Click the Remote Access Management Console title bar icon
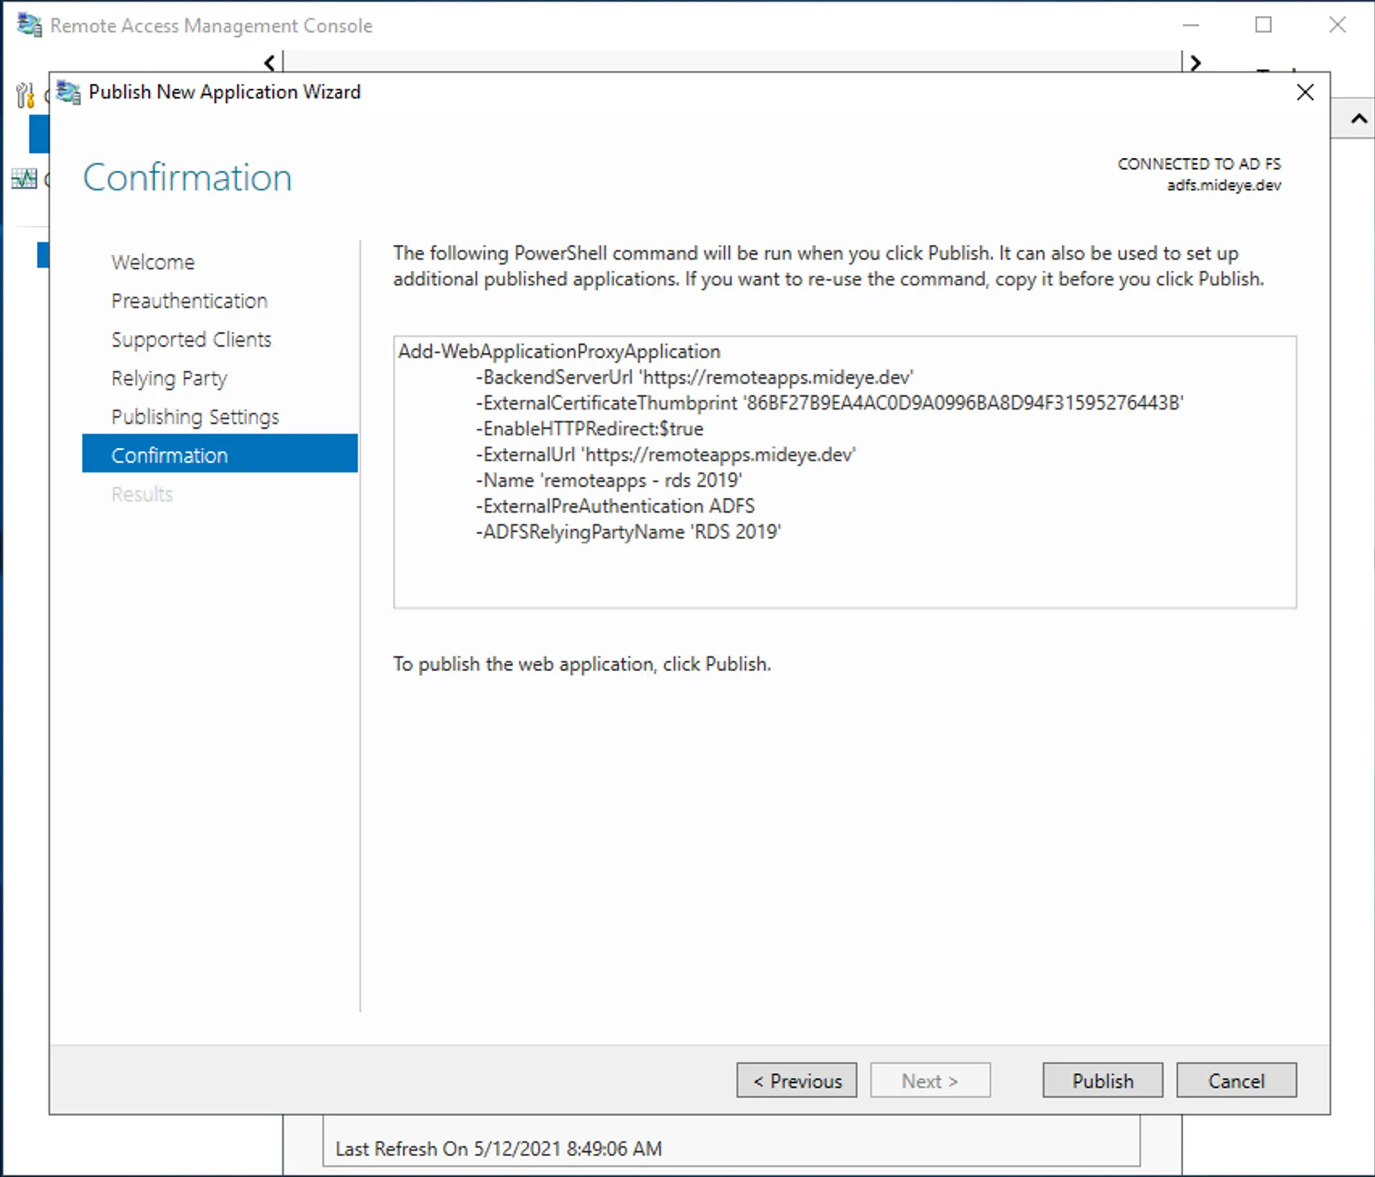Viewport: 1375px width, 1177px height. [29, 25]
